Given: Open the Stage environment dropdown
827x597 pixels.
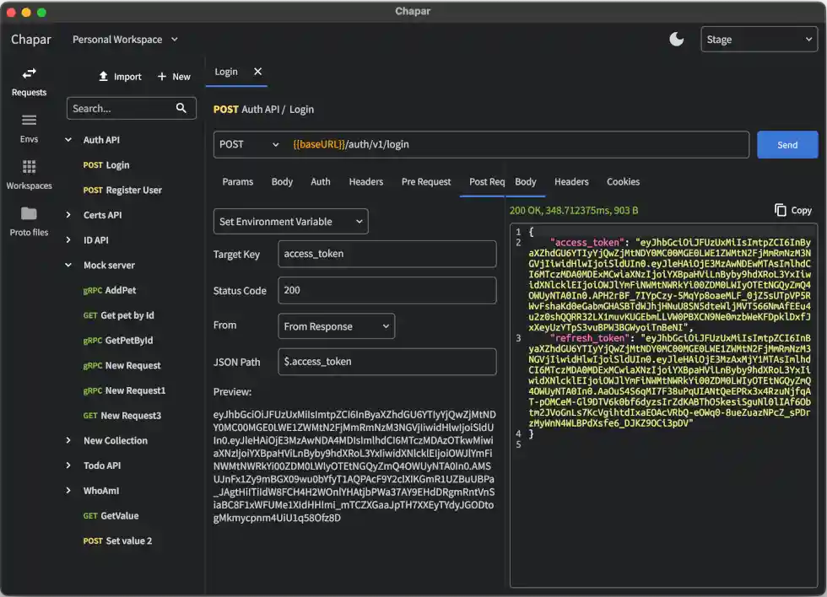Looking at the screenshot, I should tap(759, 40).
